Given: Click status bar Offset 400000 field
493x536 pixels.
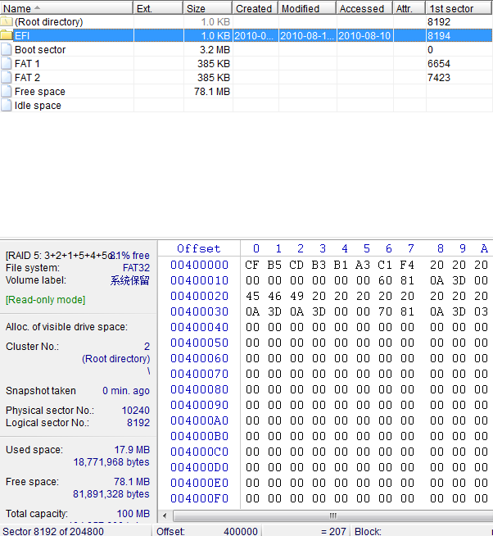Looking at the screenshot, I should coord(207,531).
